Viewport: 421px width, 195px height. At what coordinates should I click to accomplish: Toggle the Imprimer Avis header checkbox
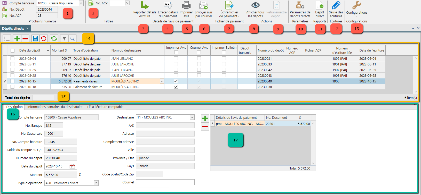point(176,53)
